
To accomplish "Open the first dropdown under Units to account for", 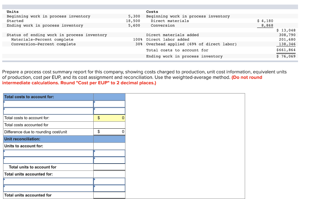I will coord(48,153).
